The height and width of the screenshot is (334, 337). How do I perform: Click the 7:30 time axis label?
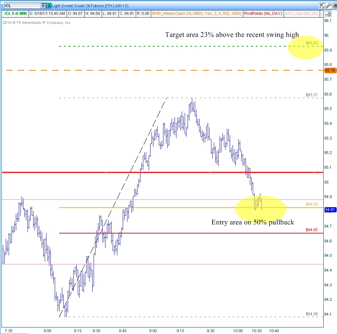(x=9, y=331)
